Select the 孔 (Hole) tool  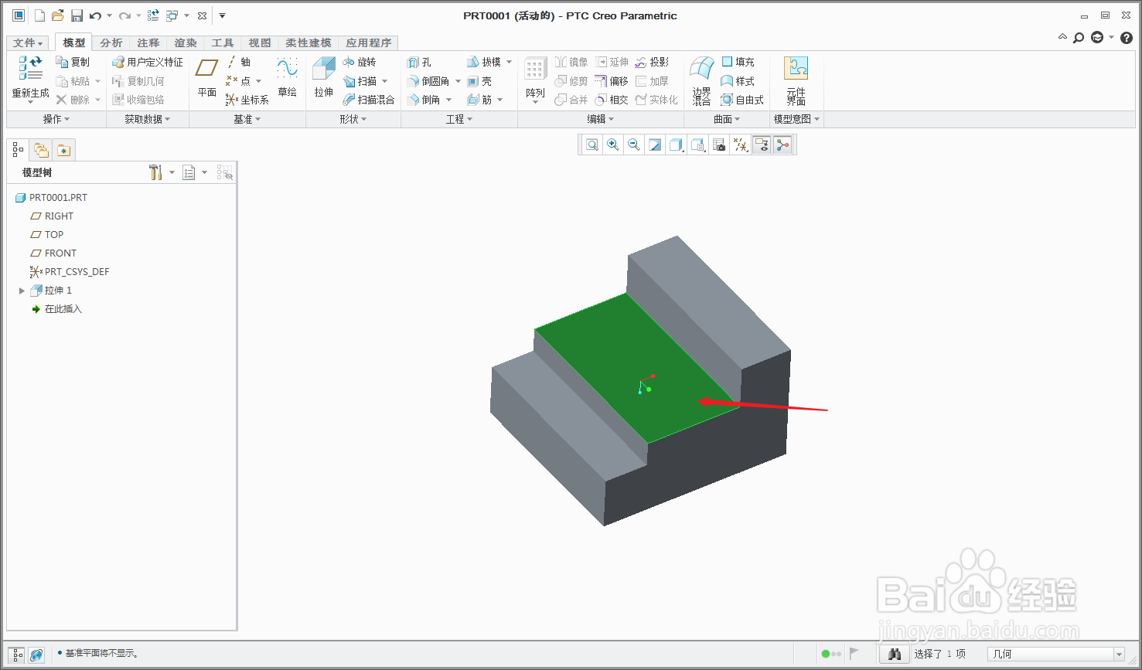pyautogui.click(x=419, y=62)
